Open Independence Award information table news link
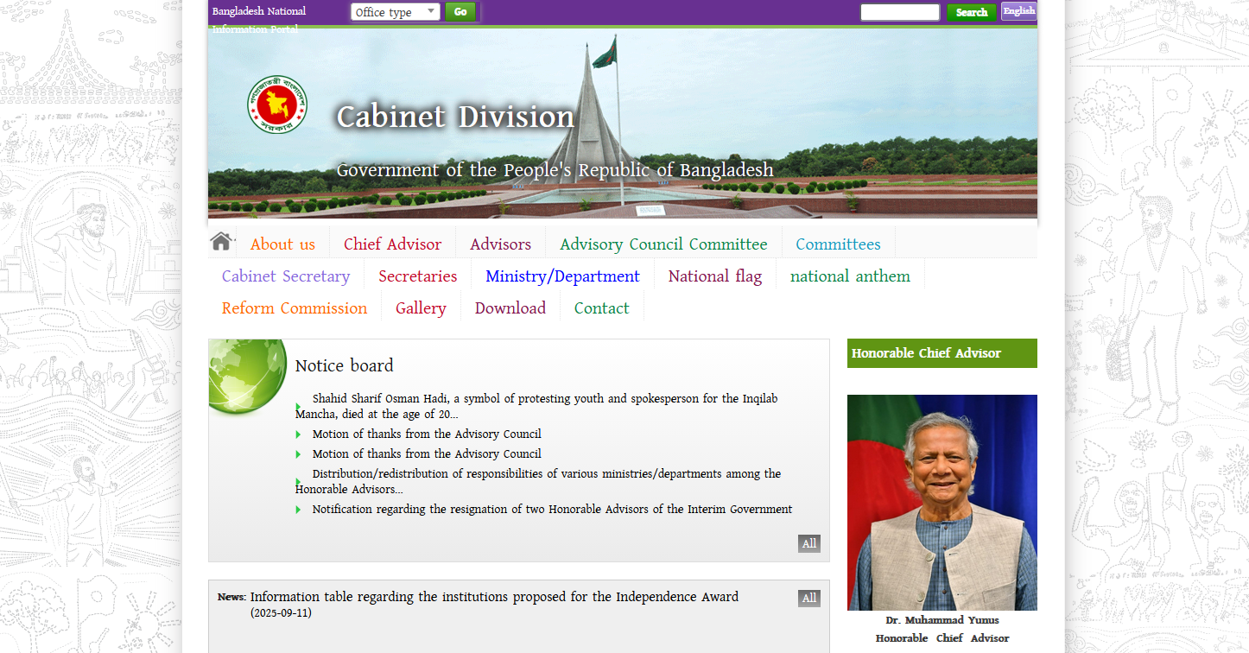 494,597
